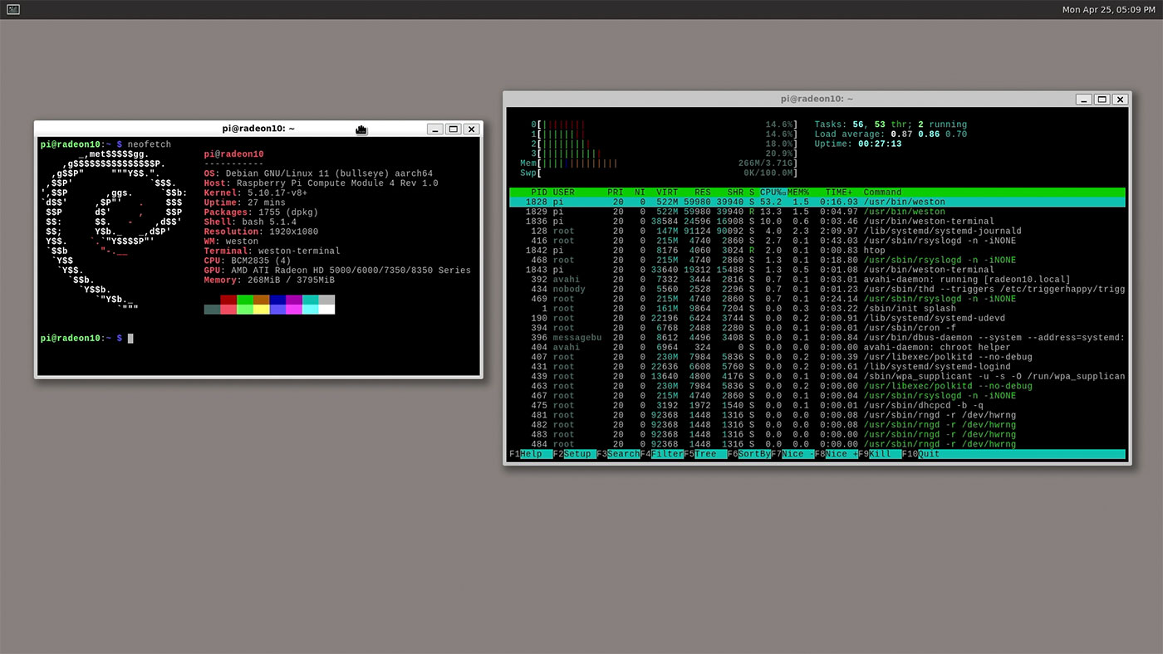Sort by the SHR column header
Screen dimensions: 1163x654
(735, 192)
